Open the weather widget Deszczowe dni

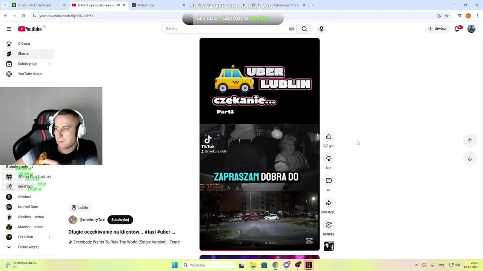pyautogui.click(x=21, y=265)
